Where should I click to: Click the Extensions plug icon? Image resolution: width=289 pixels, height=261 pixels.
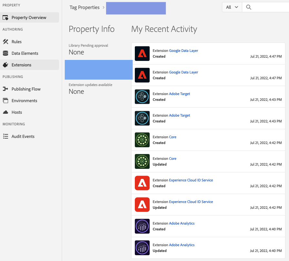click(5, 65)
